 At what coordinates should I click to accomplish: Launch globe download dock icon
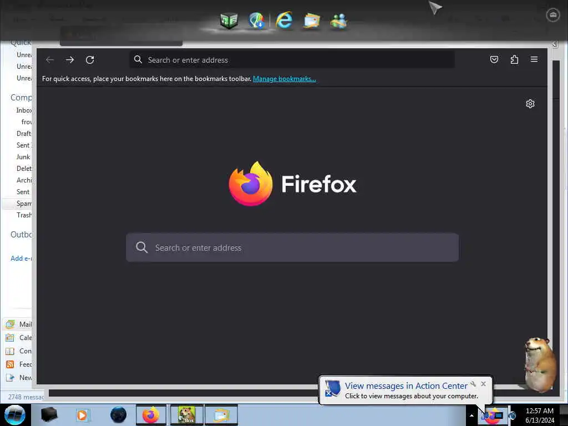click(x=256, y=21)
